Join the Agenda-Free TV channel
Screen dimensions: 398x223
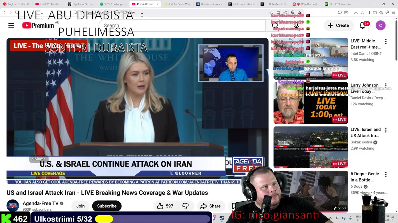81,206
